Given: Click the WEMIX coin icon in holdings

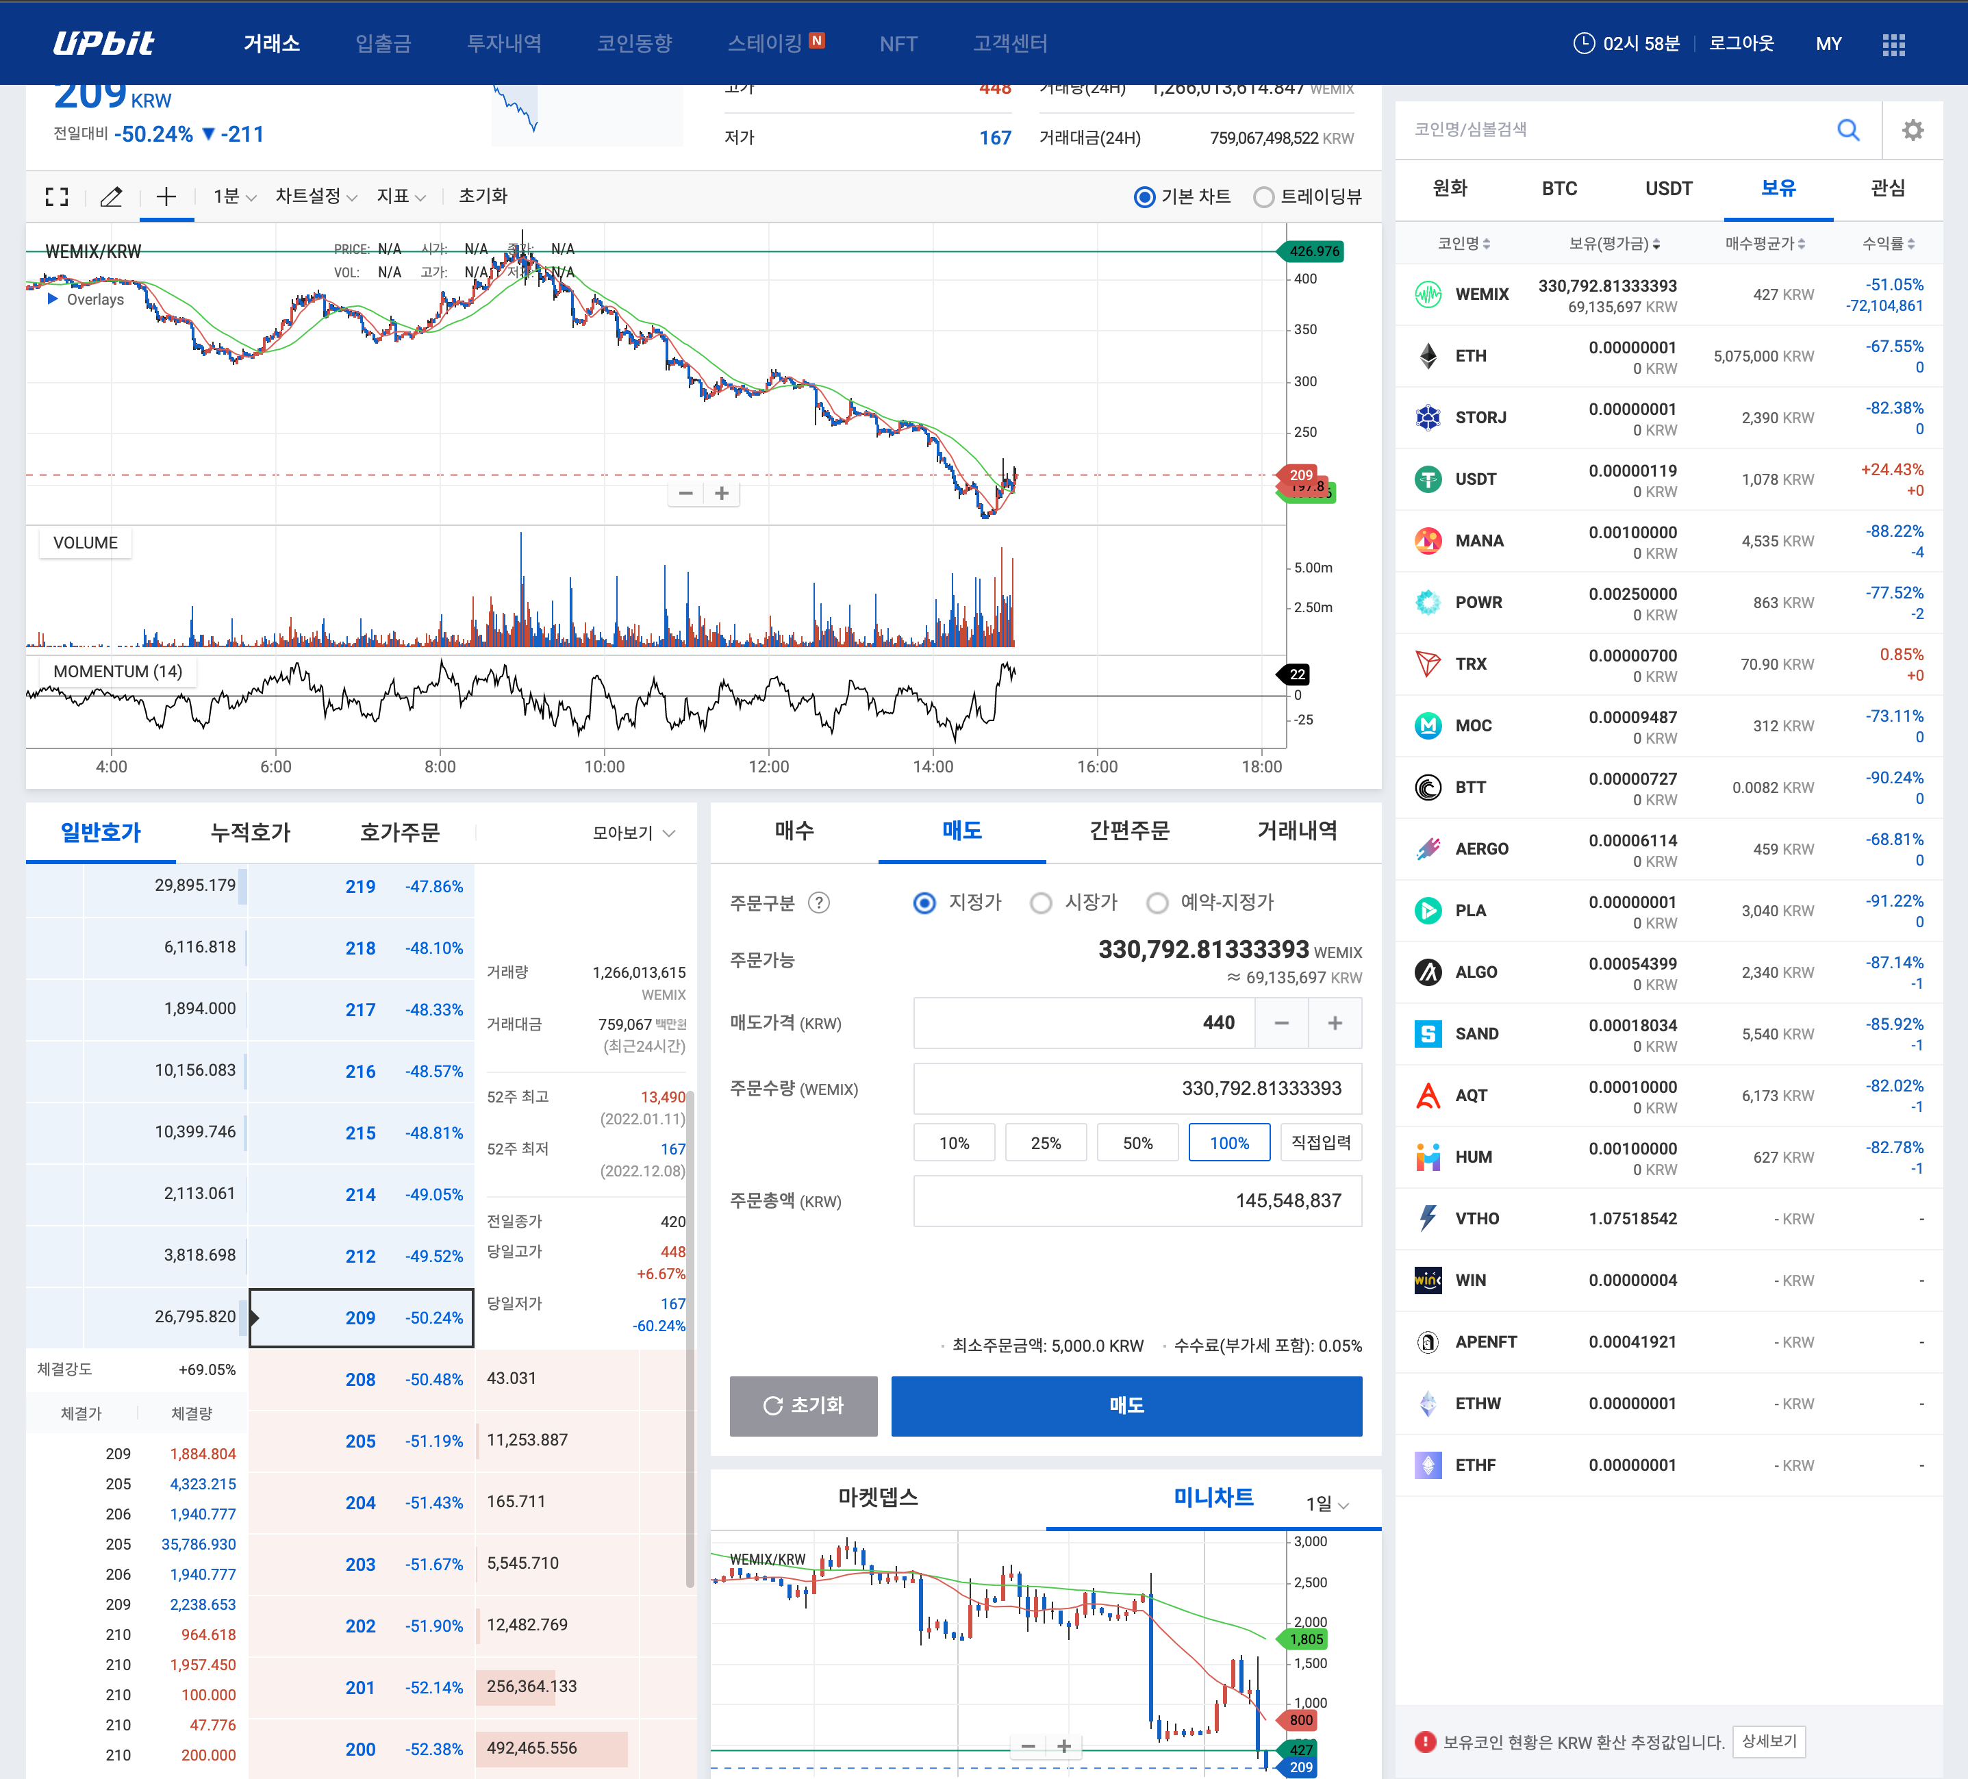Looking at the screenshot, I should coord(1428,294).
